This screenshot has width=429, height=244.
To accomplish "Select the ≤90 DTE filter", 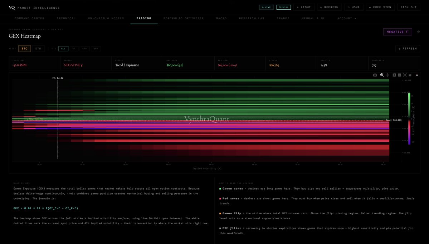I will click(96, 49).
